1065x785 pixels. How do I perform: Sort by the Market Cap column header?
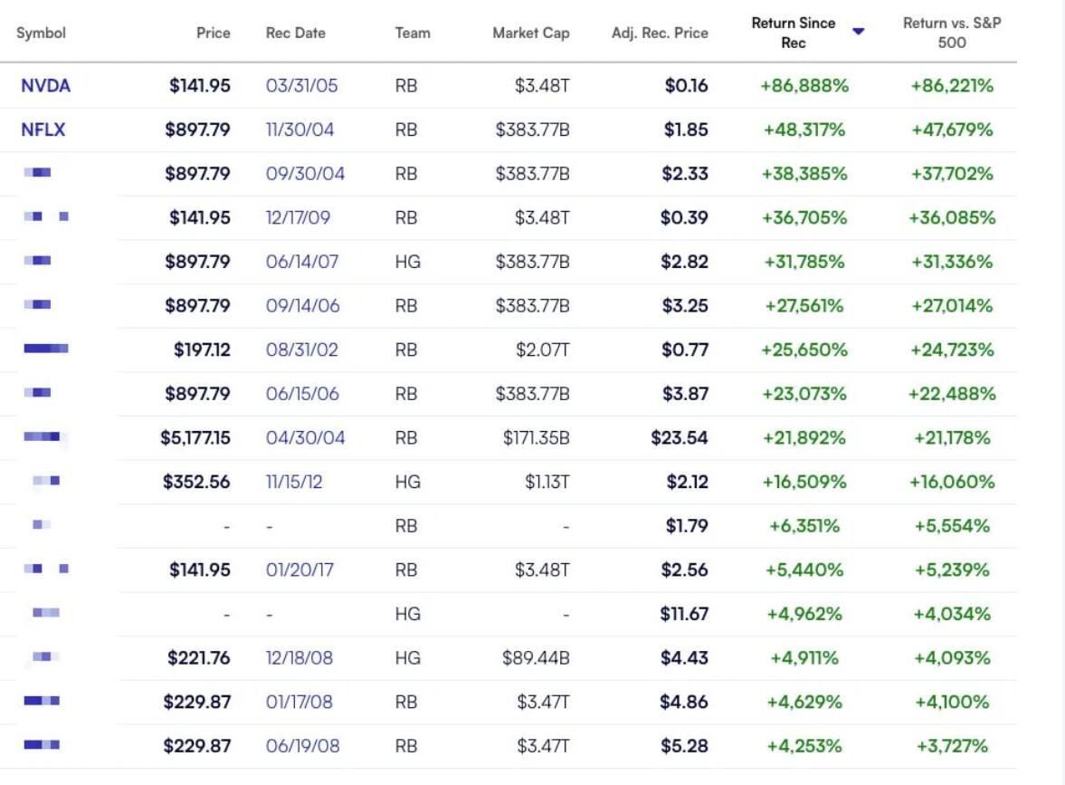(531, 33)
